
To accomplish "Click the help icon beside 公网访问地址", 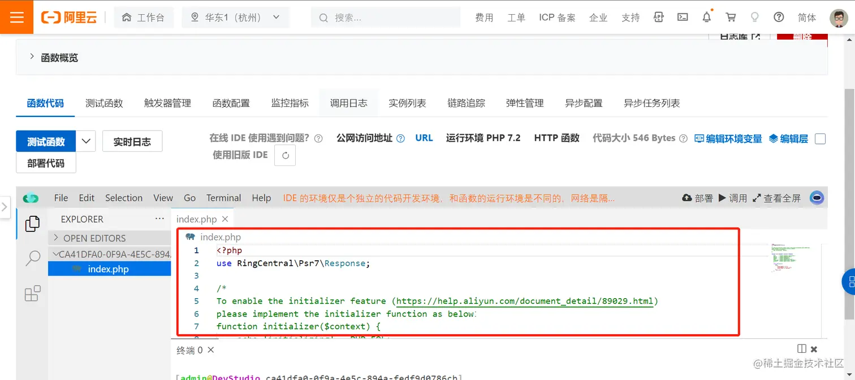I will click(400, 138).
